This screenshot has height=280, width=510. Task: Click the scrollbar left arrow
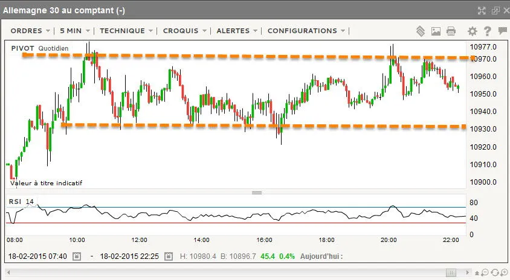coord(8,273)
